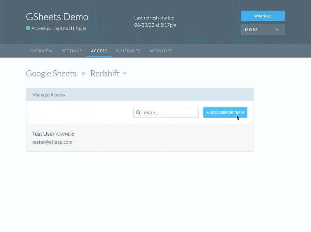Image resolution: width=311 pixels, height=232 pixels.
Task: Select the Access tab
Action: (x=99, y=51)
